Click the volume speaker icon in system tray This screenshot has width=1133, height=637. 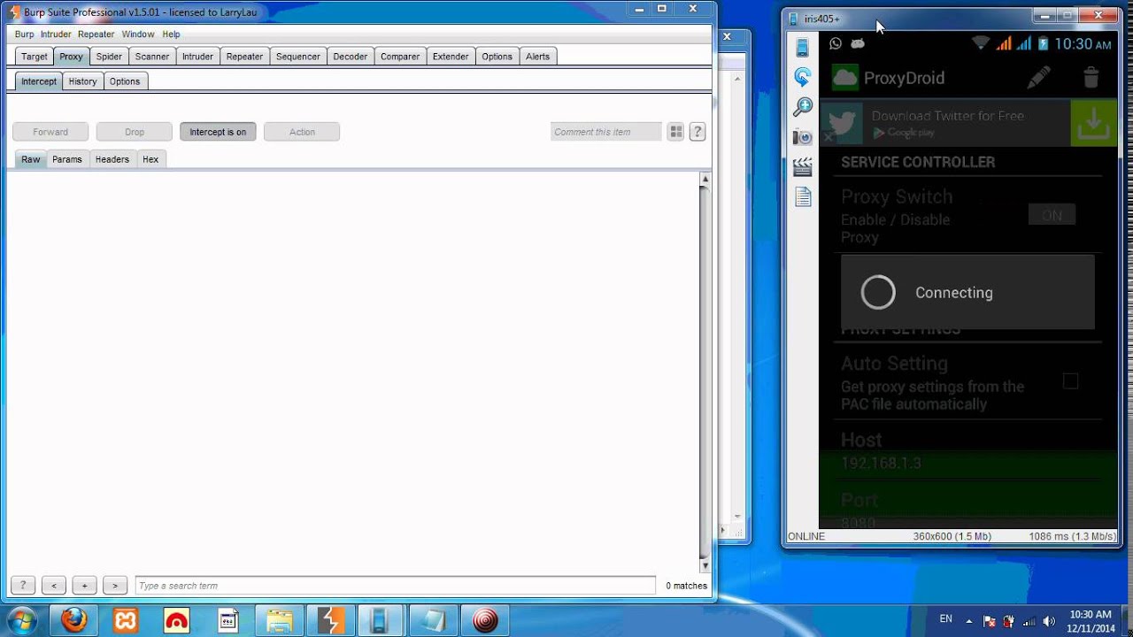tap(1050, 621)
